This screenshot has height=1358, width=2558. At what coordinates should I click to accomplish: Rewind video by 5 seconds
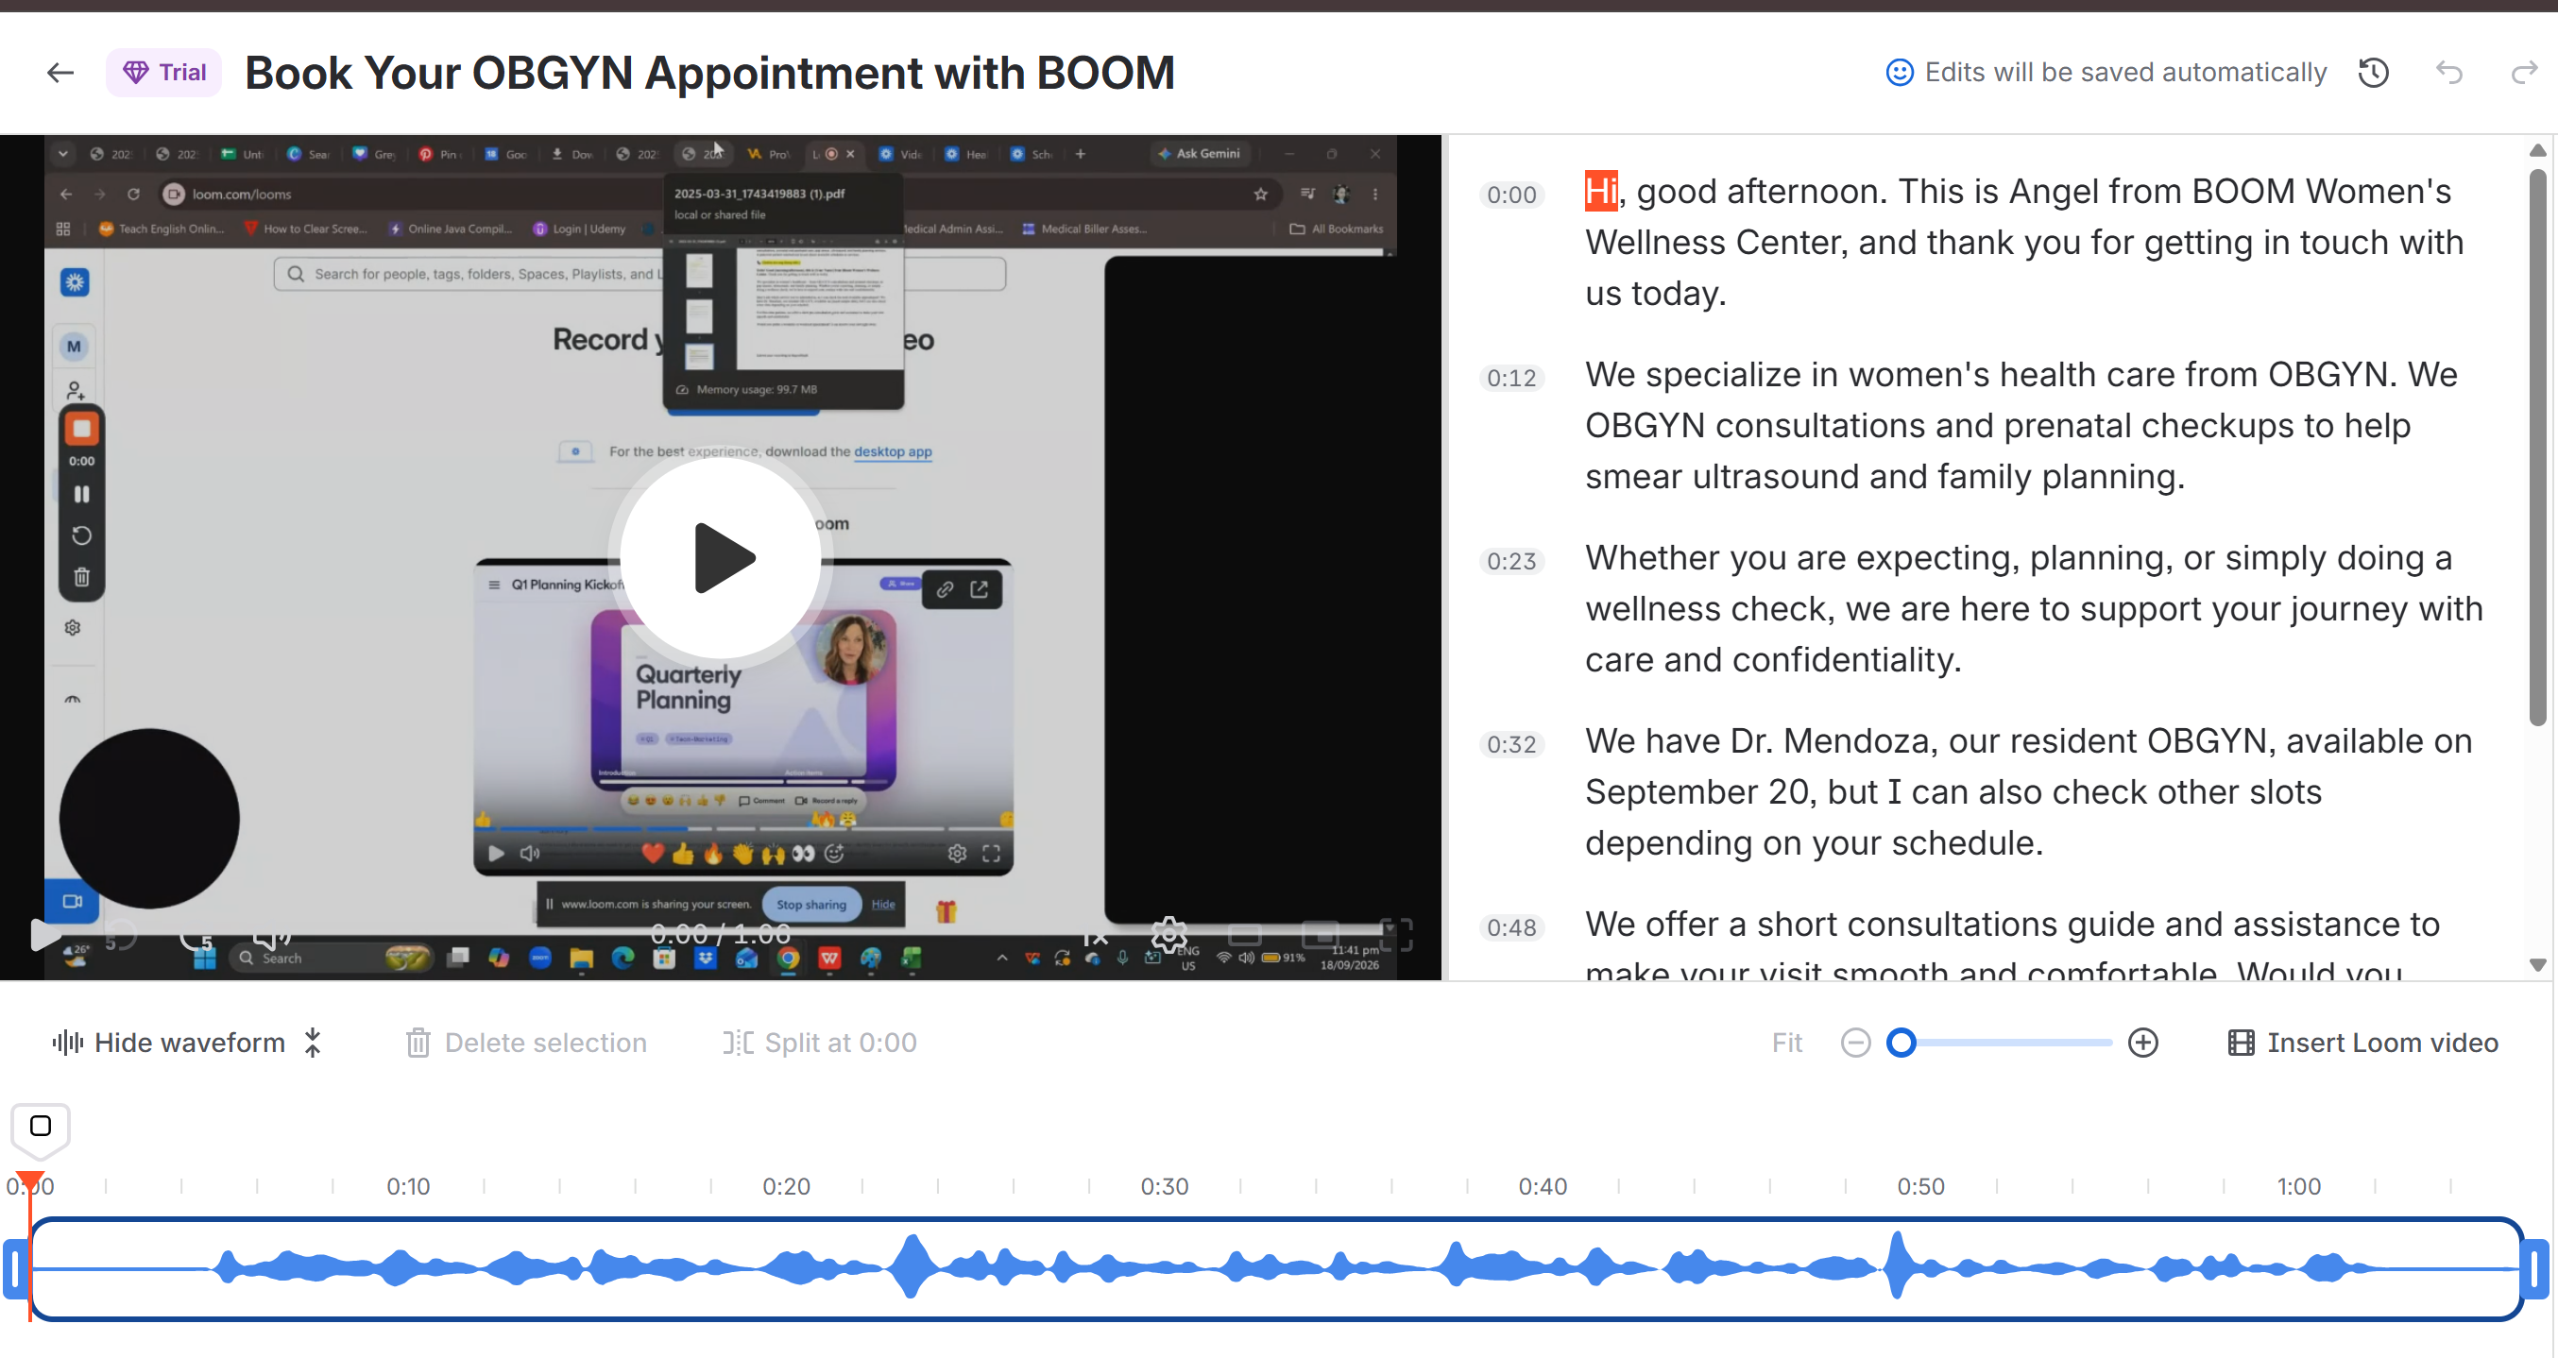point(120,934)
